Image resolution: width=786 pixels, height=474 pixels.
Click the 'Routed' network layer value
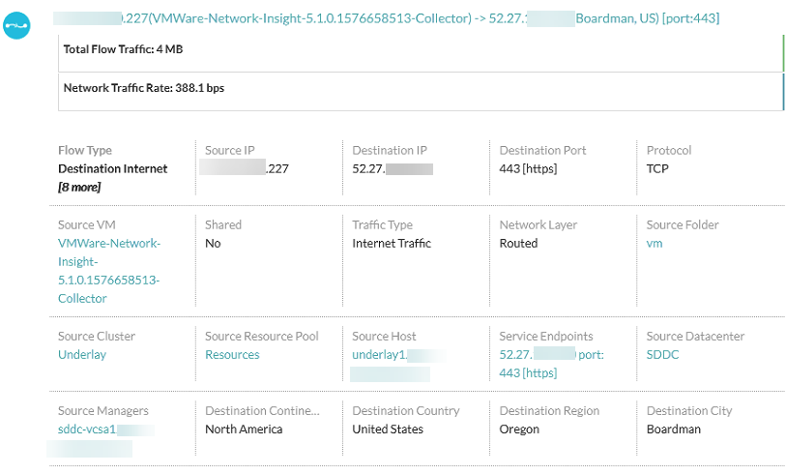(518, 243)
